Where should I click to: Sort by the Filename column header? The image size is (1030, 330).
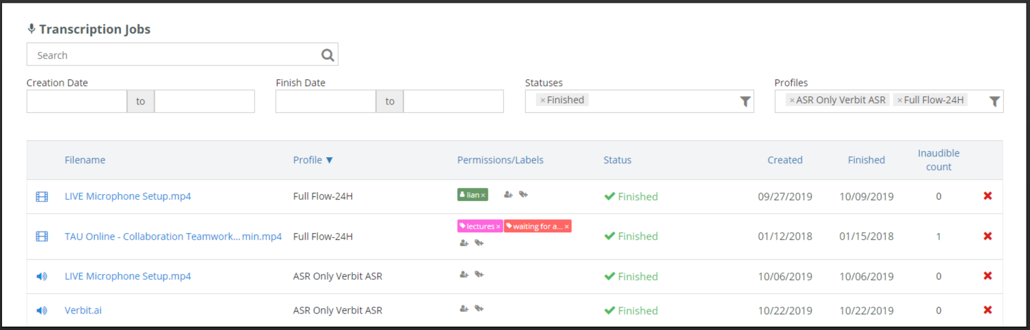pos(85,160)
